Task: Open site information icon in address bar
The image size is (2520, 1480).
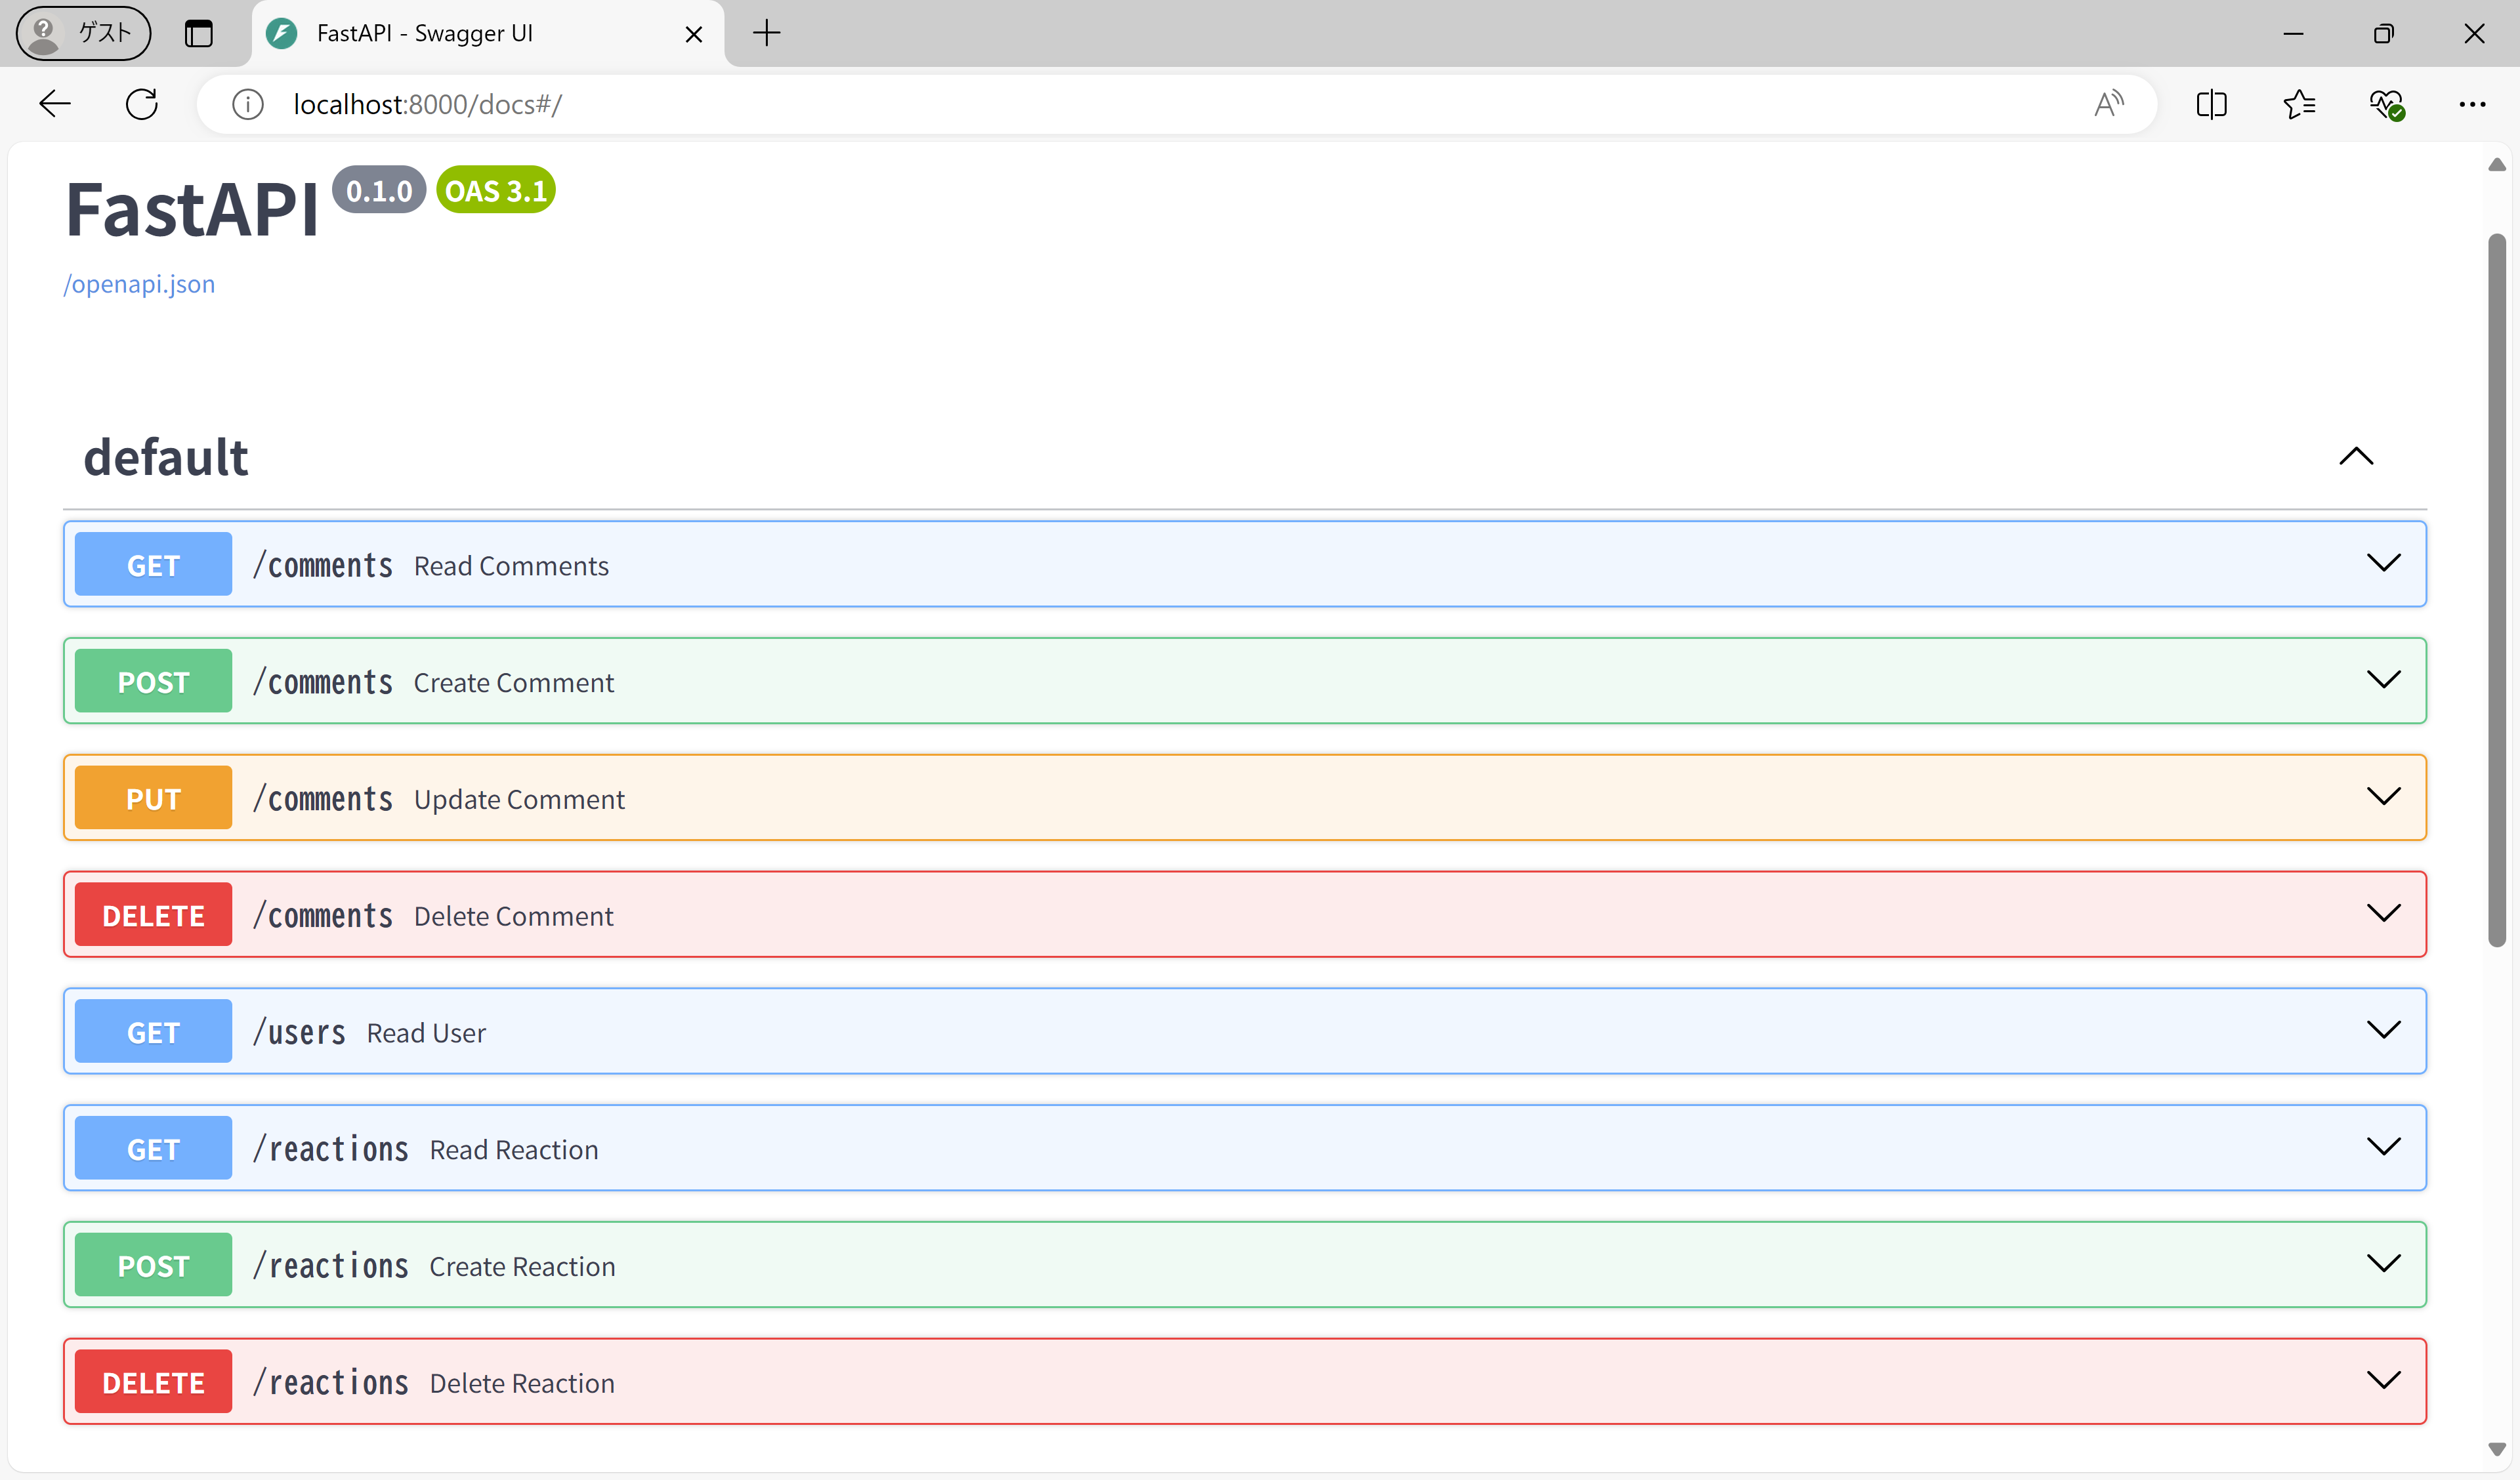Action: click(x=247, y=104)
